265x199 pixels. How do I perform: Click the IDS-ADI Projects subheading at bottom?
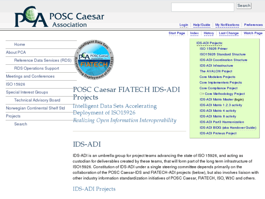(x=94, y=189)
